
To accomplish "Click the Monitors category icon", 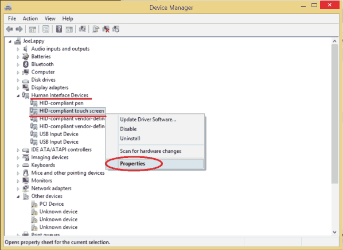I will point(26,180).
